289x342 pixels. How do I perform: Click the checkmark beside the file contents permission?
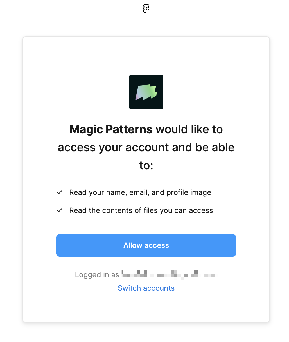pos(59,211)
